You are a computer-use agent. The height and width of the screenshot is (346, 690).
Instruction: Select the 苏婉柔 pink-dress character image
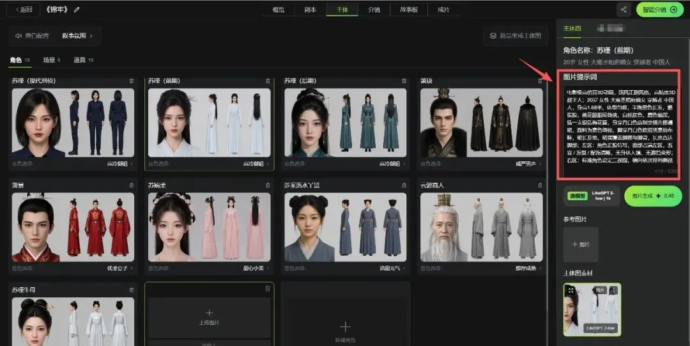point(210,227)
